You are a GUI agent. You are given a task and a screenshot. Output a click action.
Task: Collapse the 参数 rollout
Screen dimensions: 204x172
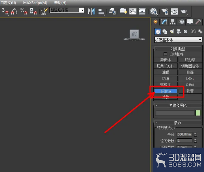click(x=178, y=123)
